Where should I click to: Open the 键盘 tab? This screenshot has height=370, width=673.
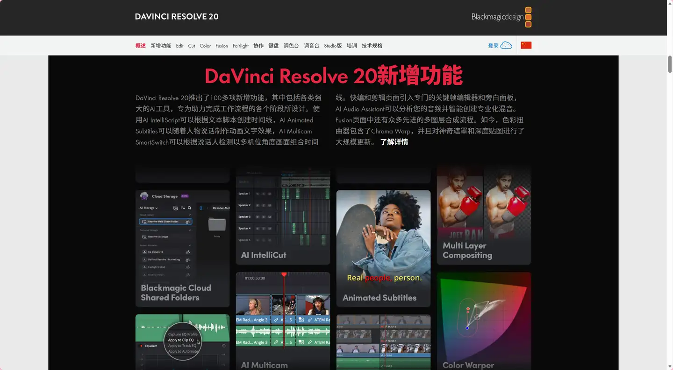(273, 46)
